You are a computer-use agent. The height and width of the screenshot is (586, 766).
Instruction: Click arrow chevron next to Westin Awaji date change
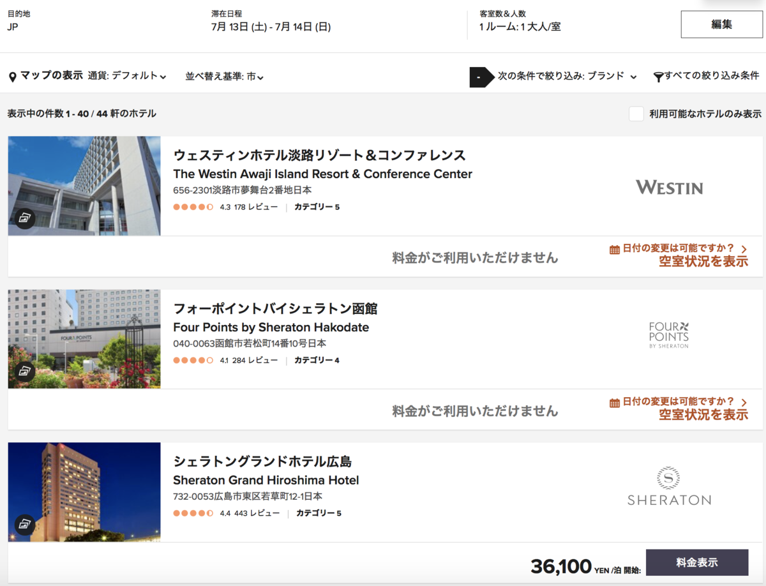(744, 249)
